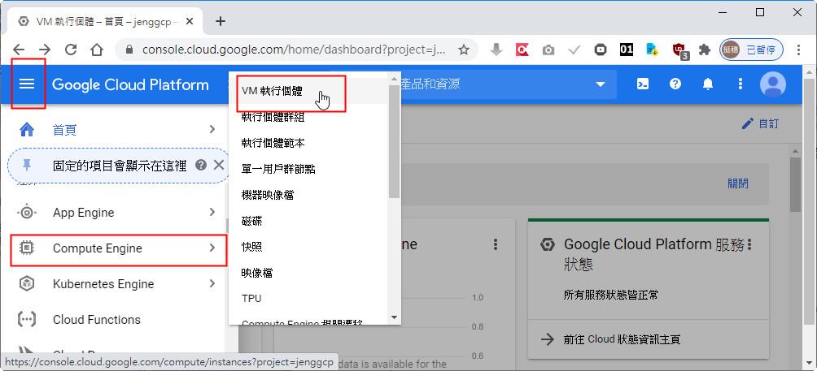
Task: Click the red R extension icon
Action: pyautogui.click(x=522, y=50)
